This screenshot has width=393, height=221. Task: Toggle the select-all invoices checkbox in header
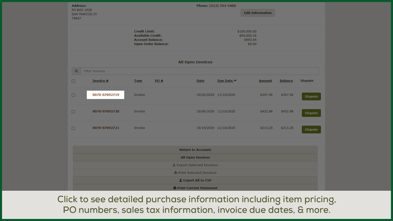[73, 81]
